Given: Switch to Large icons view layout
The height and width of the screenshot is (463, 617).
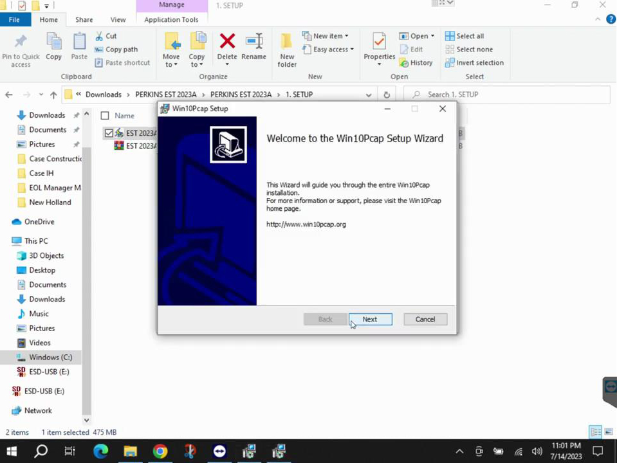Looking at the screenshot, I should (x=609, y=432).
